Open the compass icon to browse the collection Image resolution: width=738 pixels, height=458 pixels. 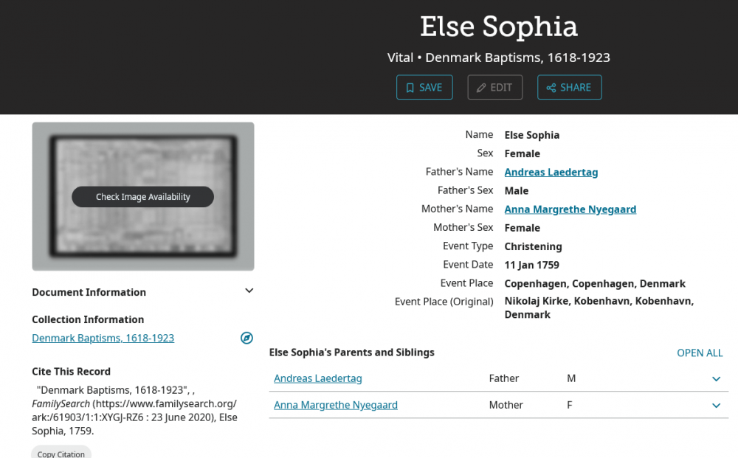[246, 338]
